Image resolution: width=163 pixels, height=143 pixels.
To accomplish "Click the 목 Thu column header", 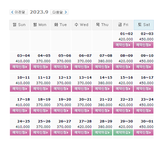I will click(x=102, y=25).
